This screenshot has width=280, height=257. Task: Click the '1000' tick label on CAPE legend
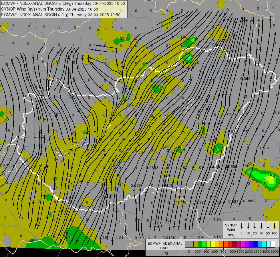tap(232, 252)
